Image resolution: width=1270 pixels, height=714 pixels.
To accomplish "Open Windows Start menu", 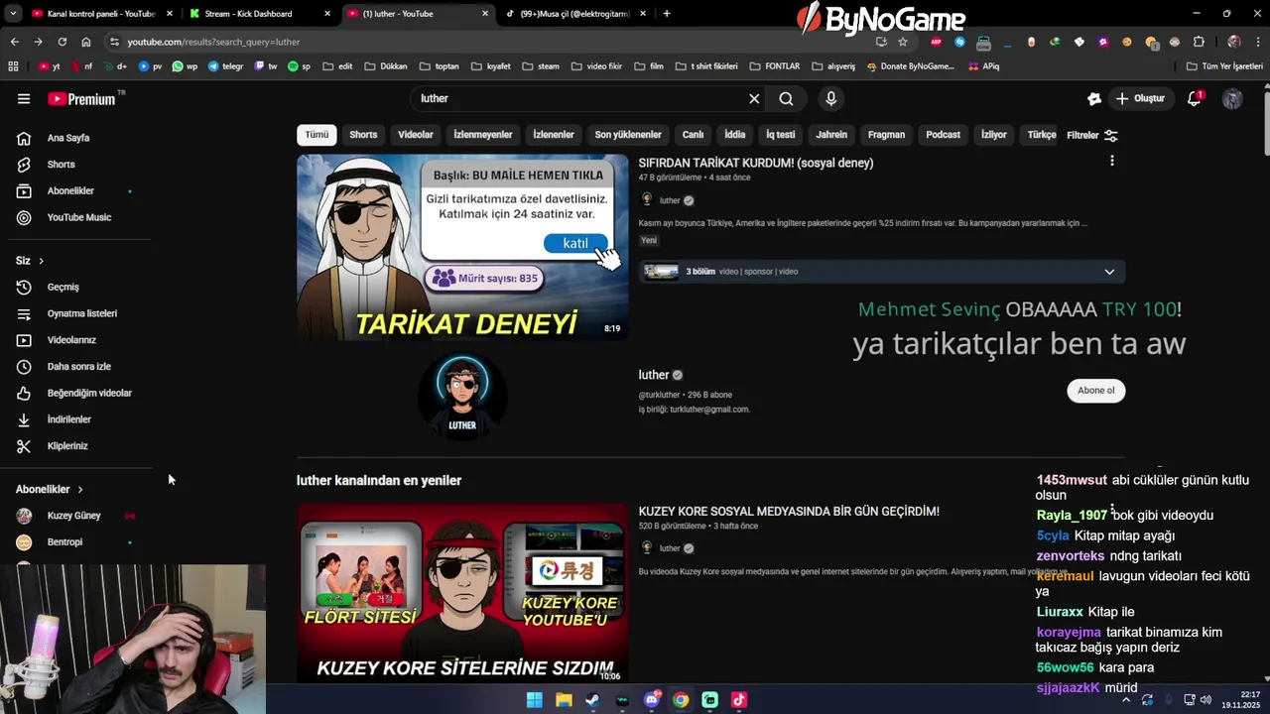I will (534, 700).
